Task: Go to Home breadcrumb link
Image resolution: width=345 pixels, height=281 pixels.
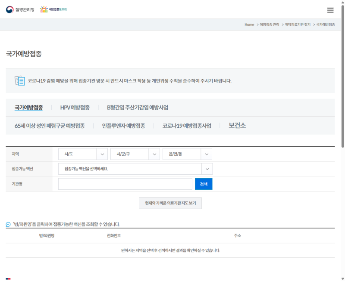Action: coord(249,25)
